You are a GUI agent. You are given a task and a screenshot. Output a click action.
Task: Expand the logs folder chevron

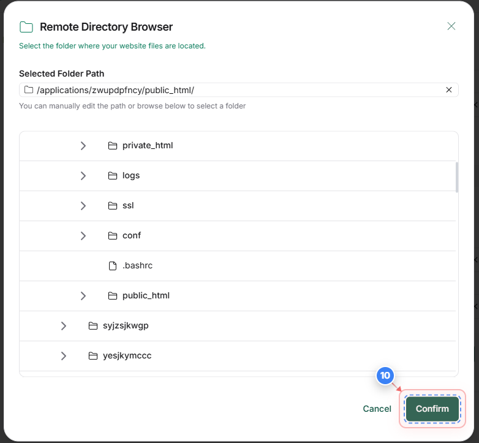click(83, 176)
